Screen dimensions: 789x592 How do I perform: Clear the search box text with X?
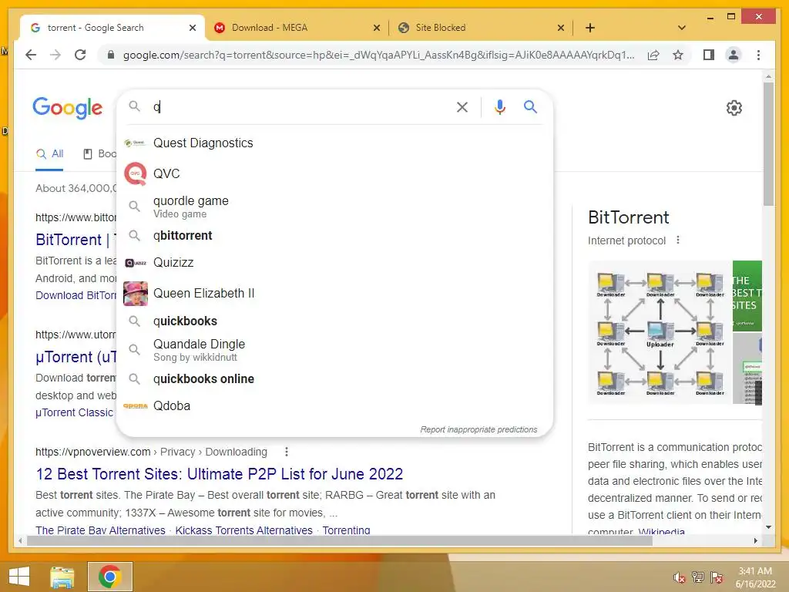(462, 106)
